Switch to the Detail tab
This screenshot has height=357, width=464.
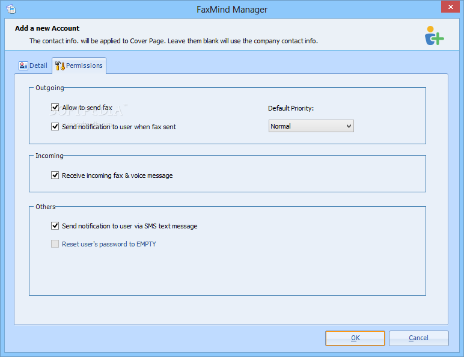click(x=33, y=66)
